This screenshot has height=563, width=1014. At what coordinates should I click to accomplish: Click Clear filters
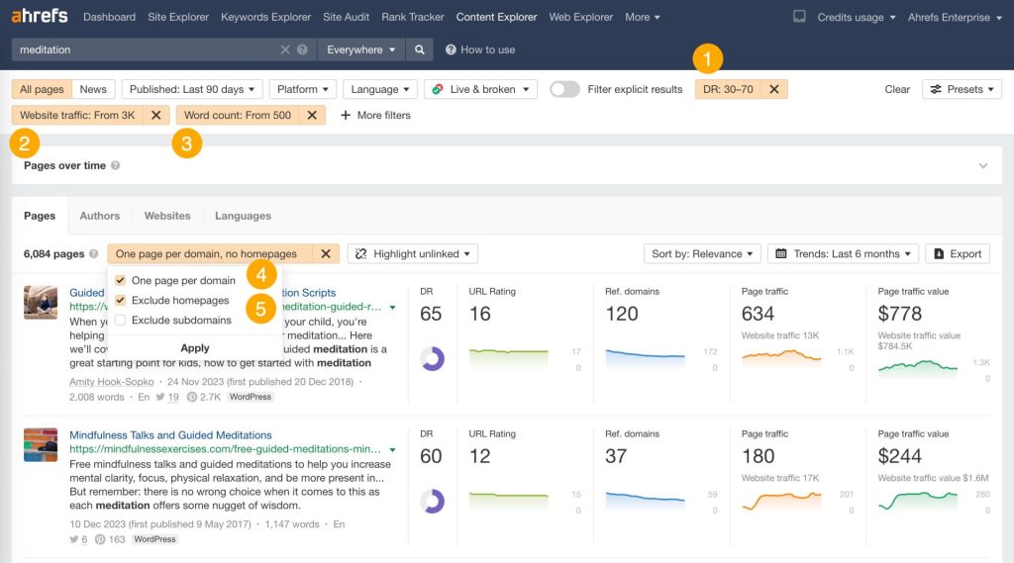pos(897,89)
